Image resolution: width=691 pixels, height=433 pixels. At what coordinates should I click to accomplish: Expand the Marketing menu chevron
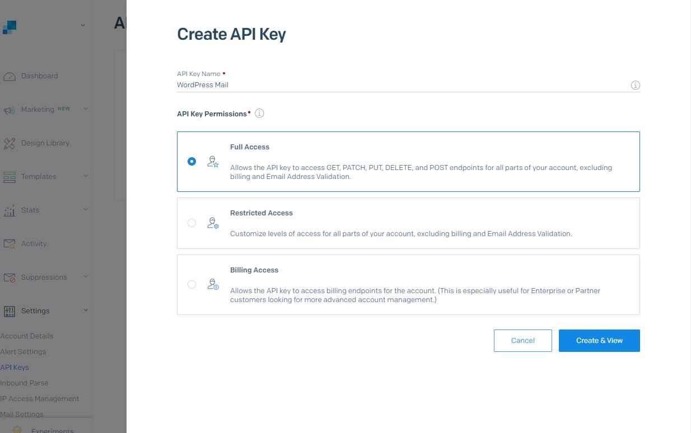(85, 109)
